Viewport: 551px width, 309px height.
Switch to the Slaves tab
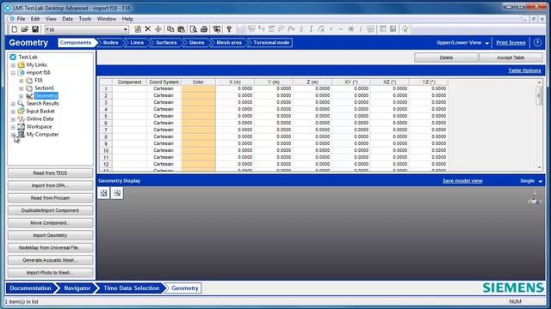[x=196, y=43]
